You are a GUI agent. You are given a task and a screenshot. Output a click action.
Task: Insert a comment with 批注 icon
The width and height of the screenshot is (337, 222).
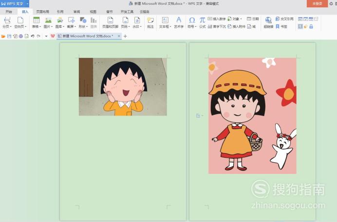(x=150, y=20)
